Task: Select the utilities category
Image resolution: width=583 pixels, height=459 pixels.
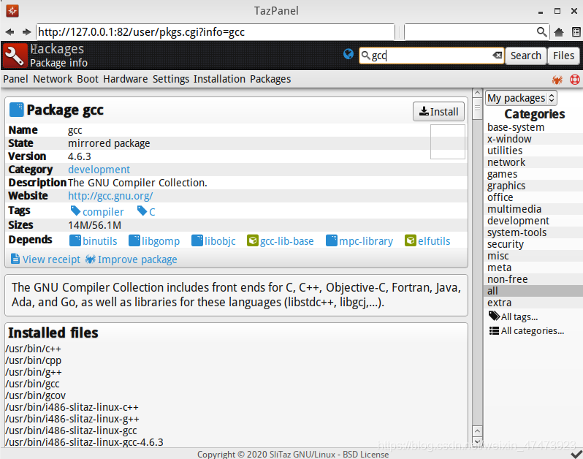Action: point(505,151)
